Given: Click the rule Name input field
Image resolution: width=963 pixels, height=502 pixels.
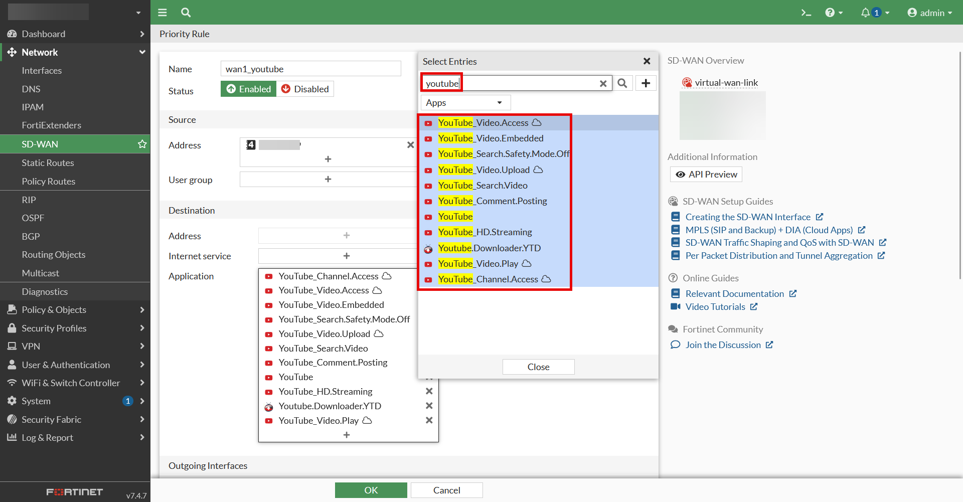Looking at the screenshot, I should [310, 69].
